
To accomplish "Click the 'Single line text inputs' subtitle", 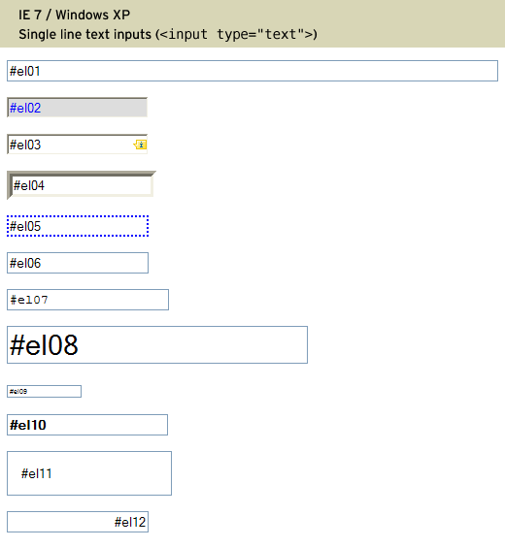I will pyautogui.click(x=84, y=34).
